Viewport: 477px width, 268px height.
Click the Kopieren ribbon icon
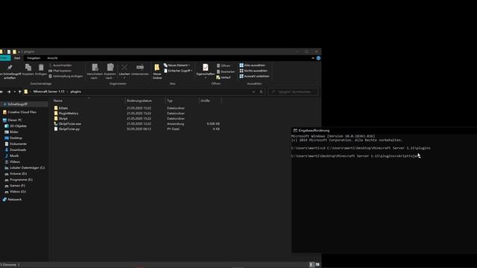[x=28, y=68]
